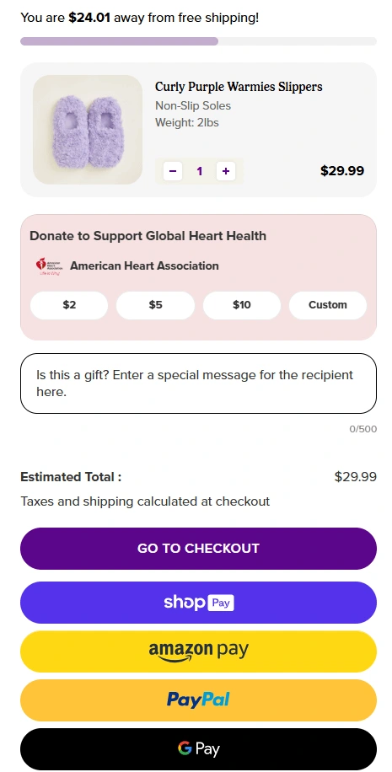Increase slippers quantity with plus button
This screenshot has height=772, width=392.
(226, 171)
